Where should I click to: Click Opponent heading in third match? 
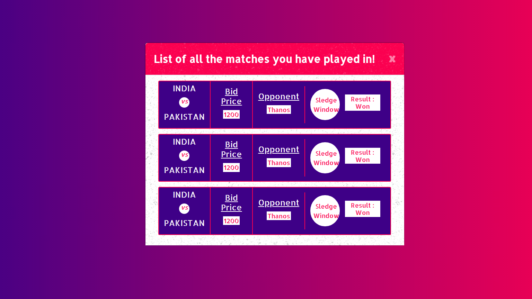[x=279, y=203]
